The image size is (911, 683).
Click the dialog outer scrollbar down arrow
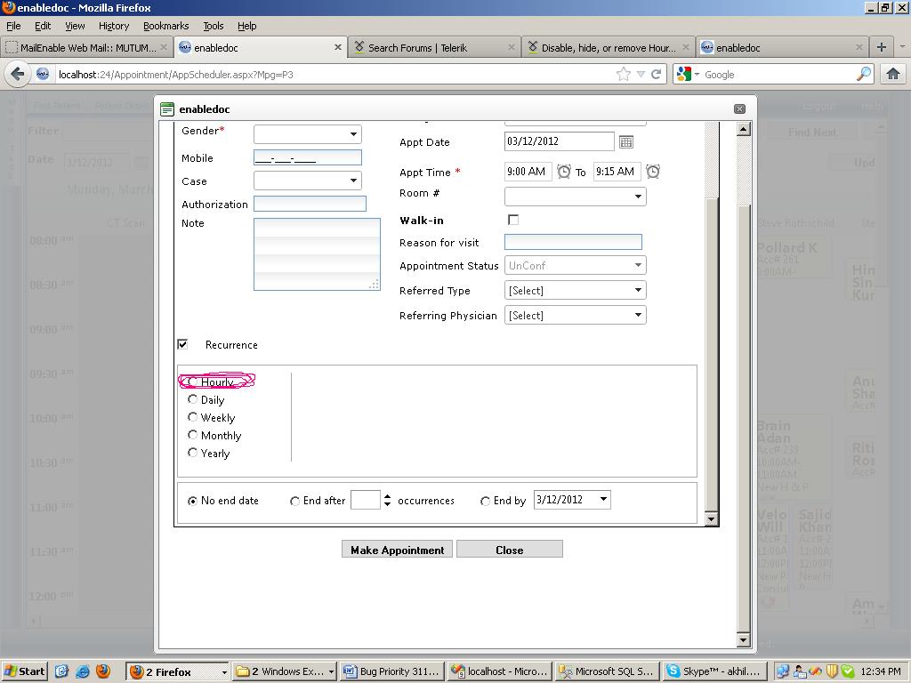[743, 640]
